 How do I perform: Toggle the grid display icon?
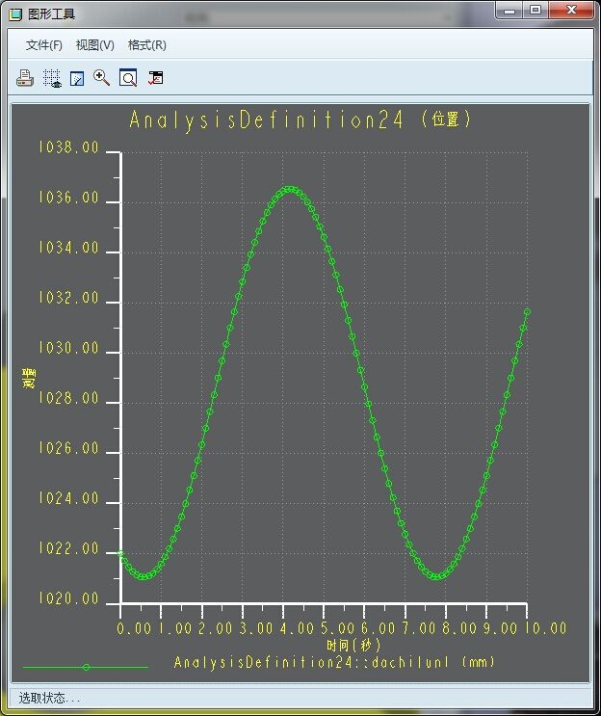pos(52,78)
